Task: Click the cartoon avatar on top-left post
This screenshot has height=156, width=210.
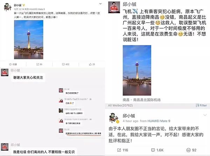Action: pos(8,7)
